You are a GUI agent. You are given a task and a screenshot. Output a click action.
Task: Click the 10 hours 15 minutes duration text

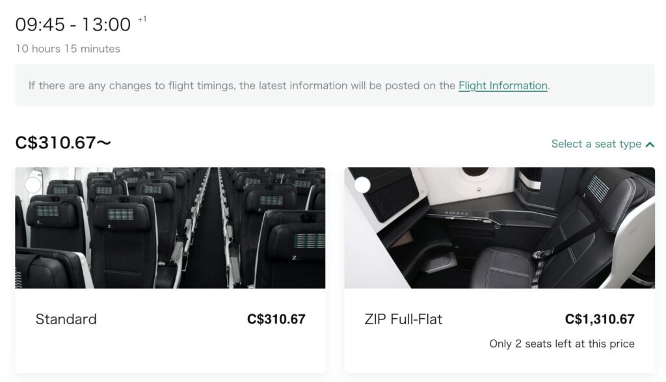coord(68,48)
